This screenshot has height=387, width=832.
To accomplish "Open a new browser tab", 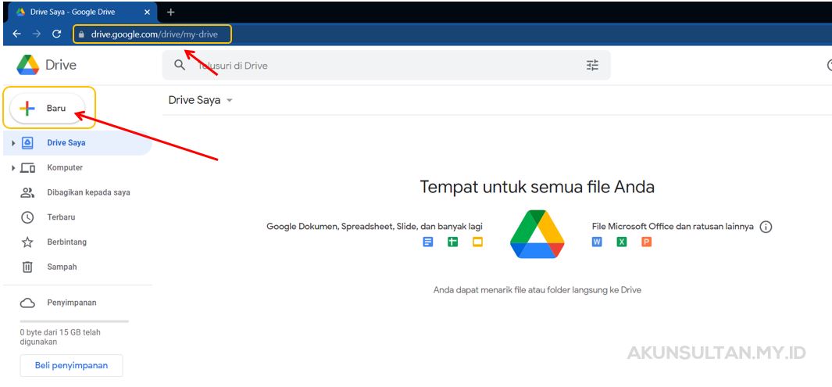I will pyautogui.click(x=170, y=12).
